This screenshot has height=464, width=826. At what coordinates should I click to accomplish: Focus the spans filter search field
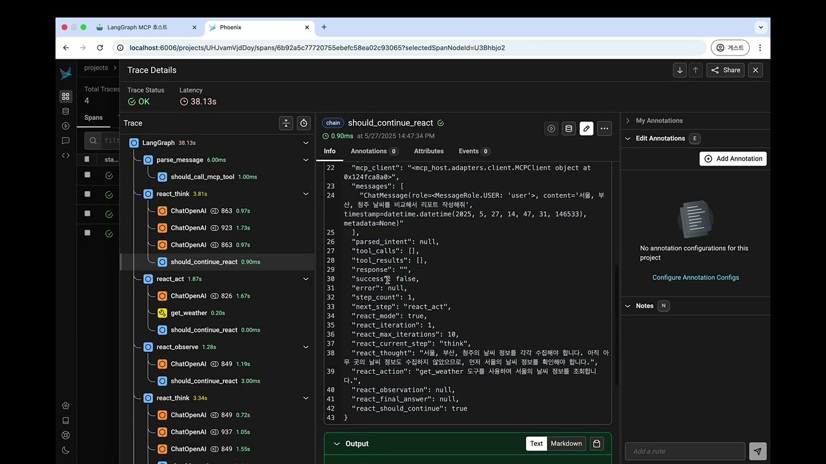(x=103, y=140)
